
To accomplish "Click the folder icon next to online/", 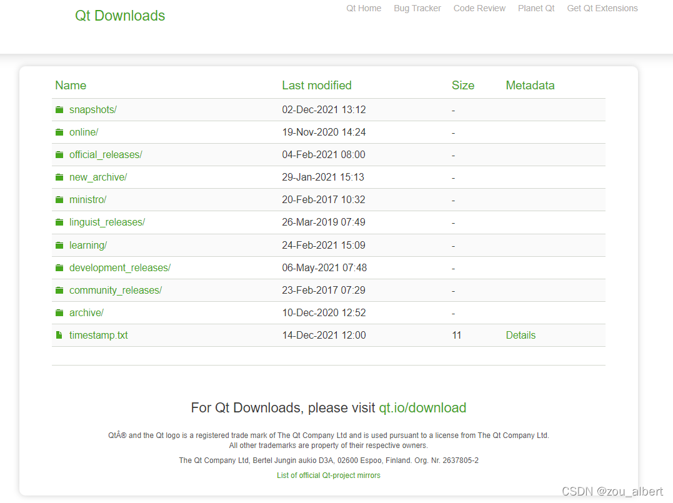I will [59, 132].
